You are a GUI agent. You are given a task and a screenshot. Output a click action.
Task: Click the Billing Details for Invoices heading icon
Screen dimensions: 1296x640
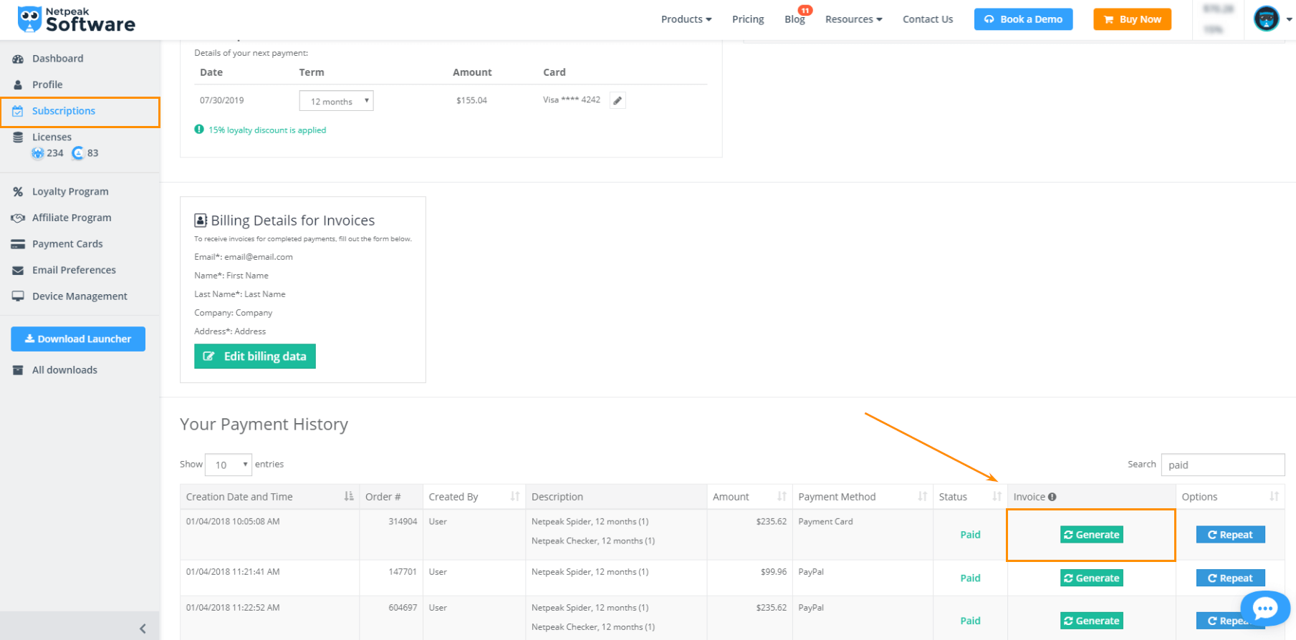click(201, 220)
